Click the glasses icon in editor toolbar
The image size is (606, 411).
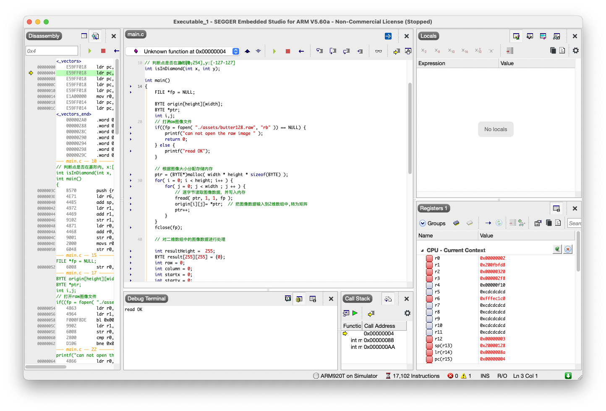pos(379,51)
